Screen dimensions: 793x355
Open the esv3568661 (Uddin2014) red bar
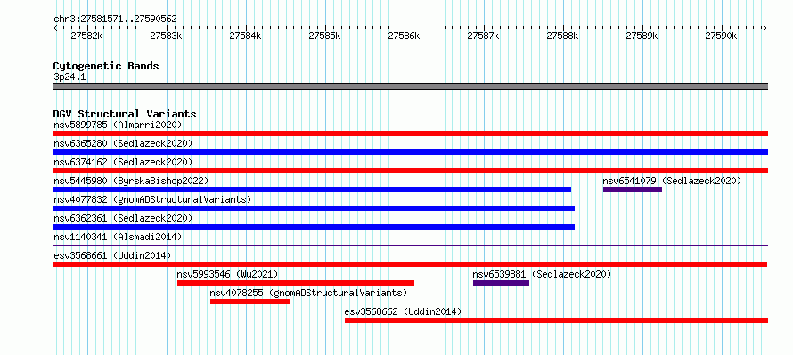point(410,264)
